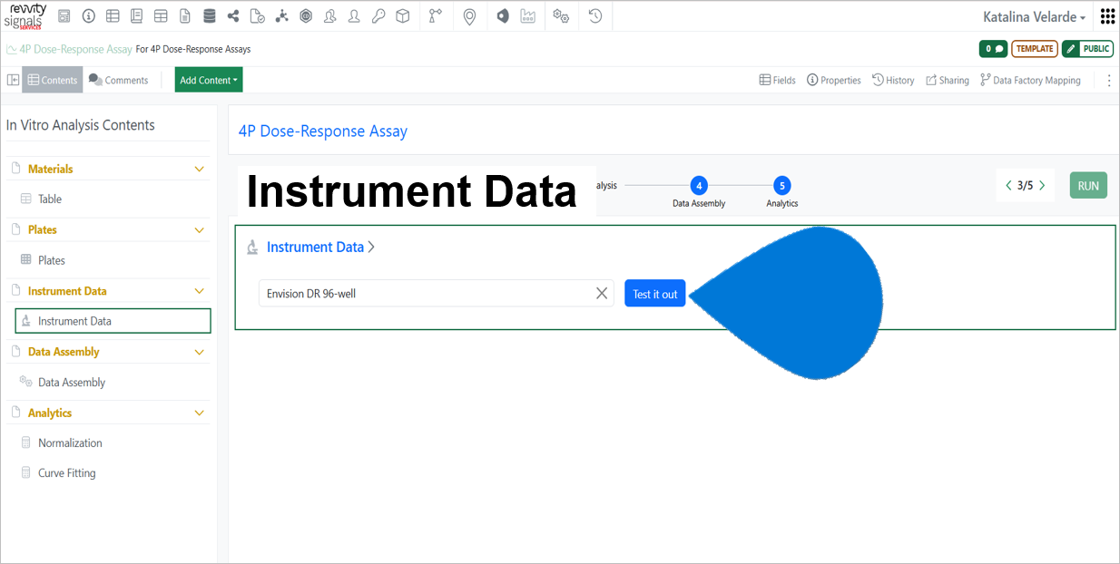Image resolution: width=1120 pixels, height=564 pixels.
Task: Open the Properties panel
Action: tap(833, 80)
